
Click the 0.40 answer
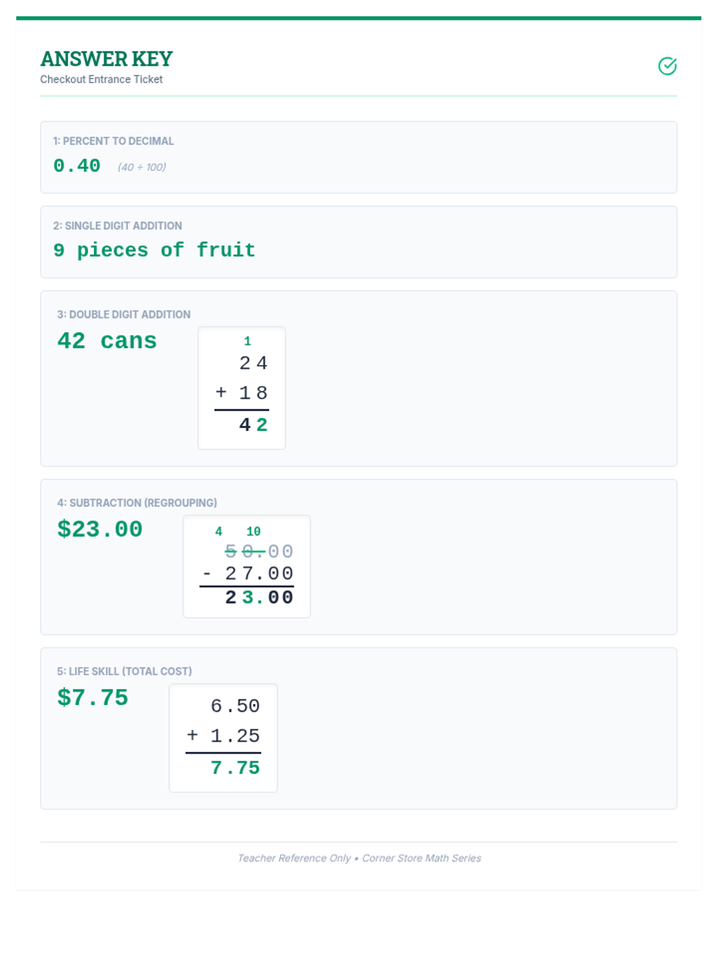point(76,166)
